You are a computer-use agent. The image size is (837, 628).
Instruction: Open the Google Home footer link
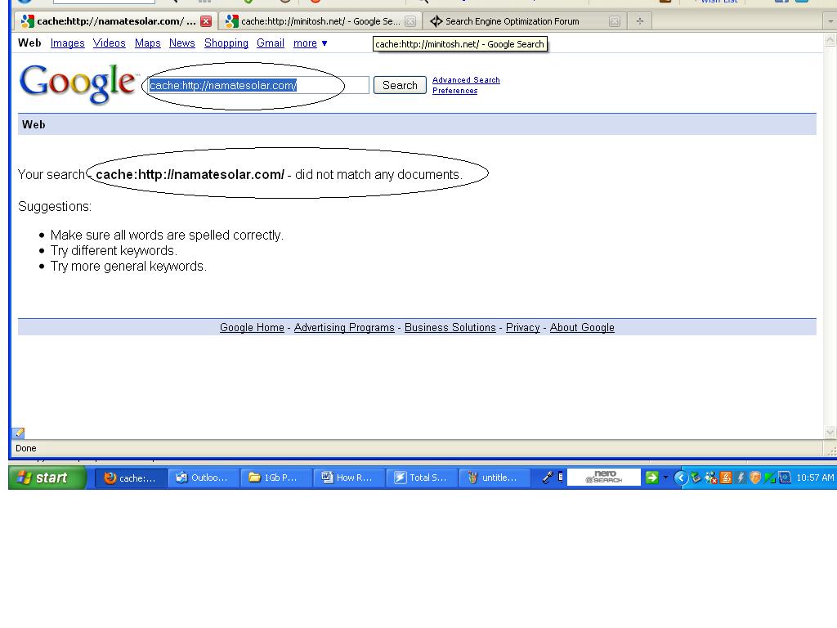click(x=252, y=327)
